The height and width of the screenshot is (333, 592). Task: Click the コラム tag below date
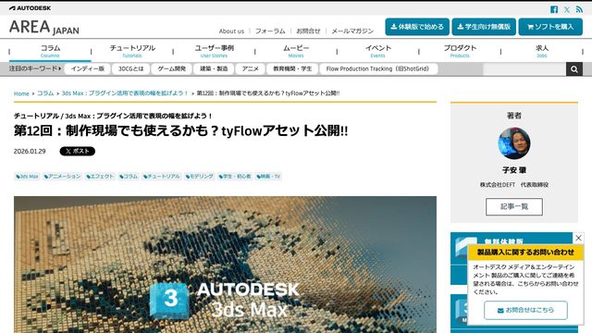click(129, 177)
